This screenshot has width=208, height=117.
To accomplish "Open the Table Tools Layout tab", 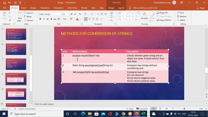I will [x=121, y=8].
